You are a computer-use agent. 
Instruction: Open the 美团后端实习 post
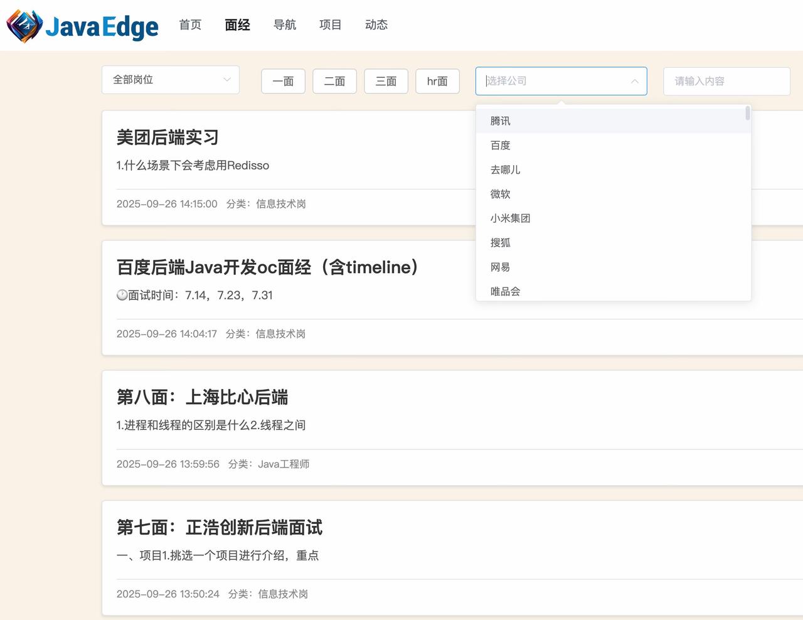[x=168, y=137]
